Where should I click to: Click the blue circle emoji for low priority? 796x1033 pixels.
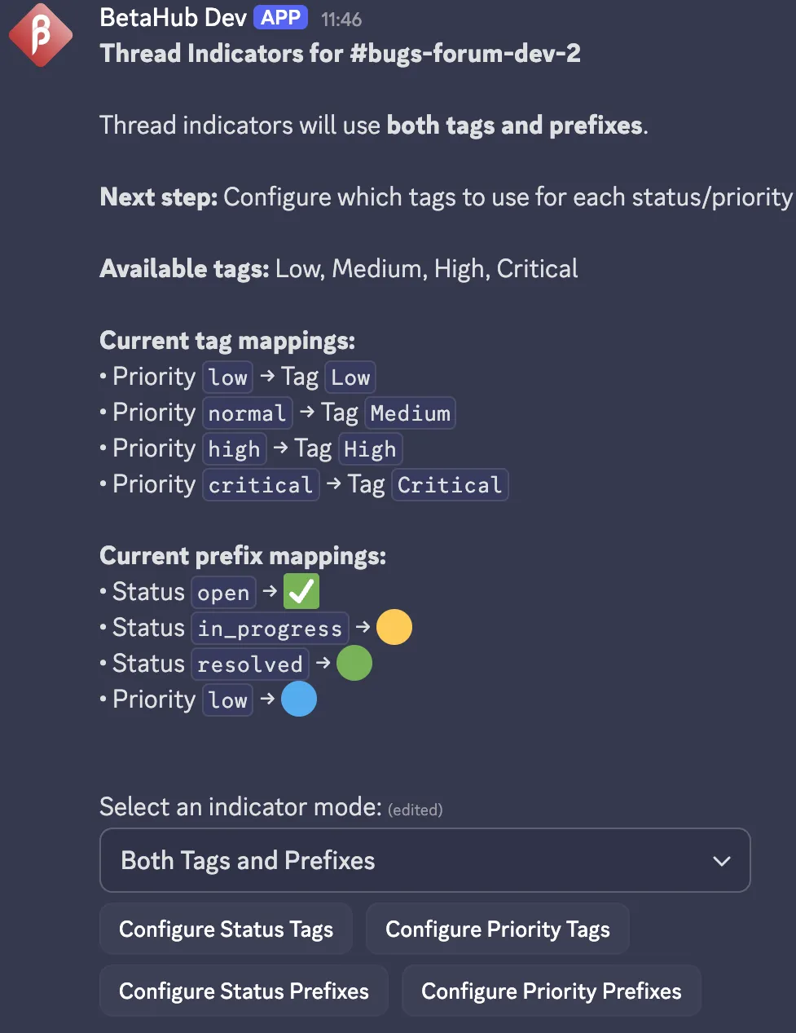click(299, 700)
